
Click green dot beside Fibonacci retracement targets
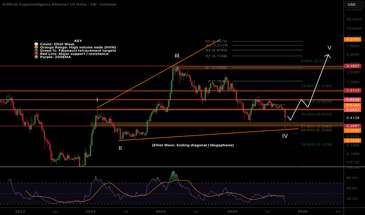click(x=36, y=50)
